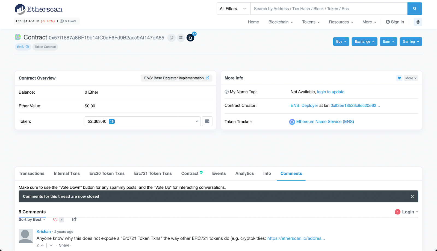437x251 pixels.
Task: Select the Comments tab
Action: tap(291, 173)
